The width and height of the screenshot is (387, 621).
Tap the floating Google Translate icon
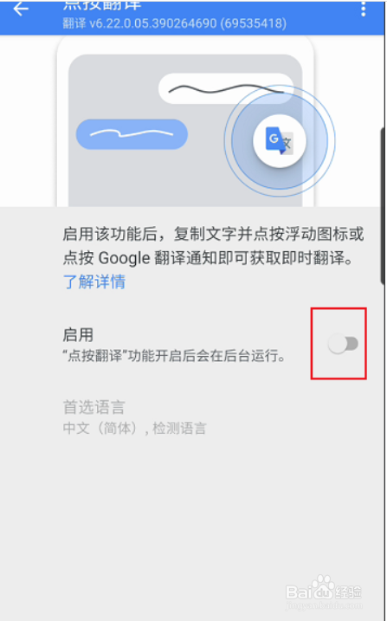(280, 140)
